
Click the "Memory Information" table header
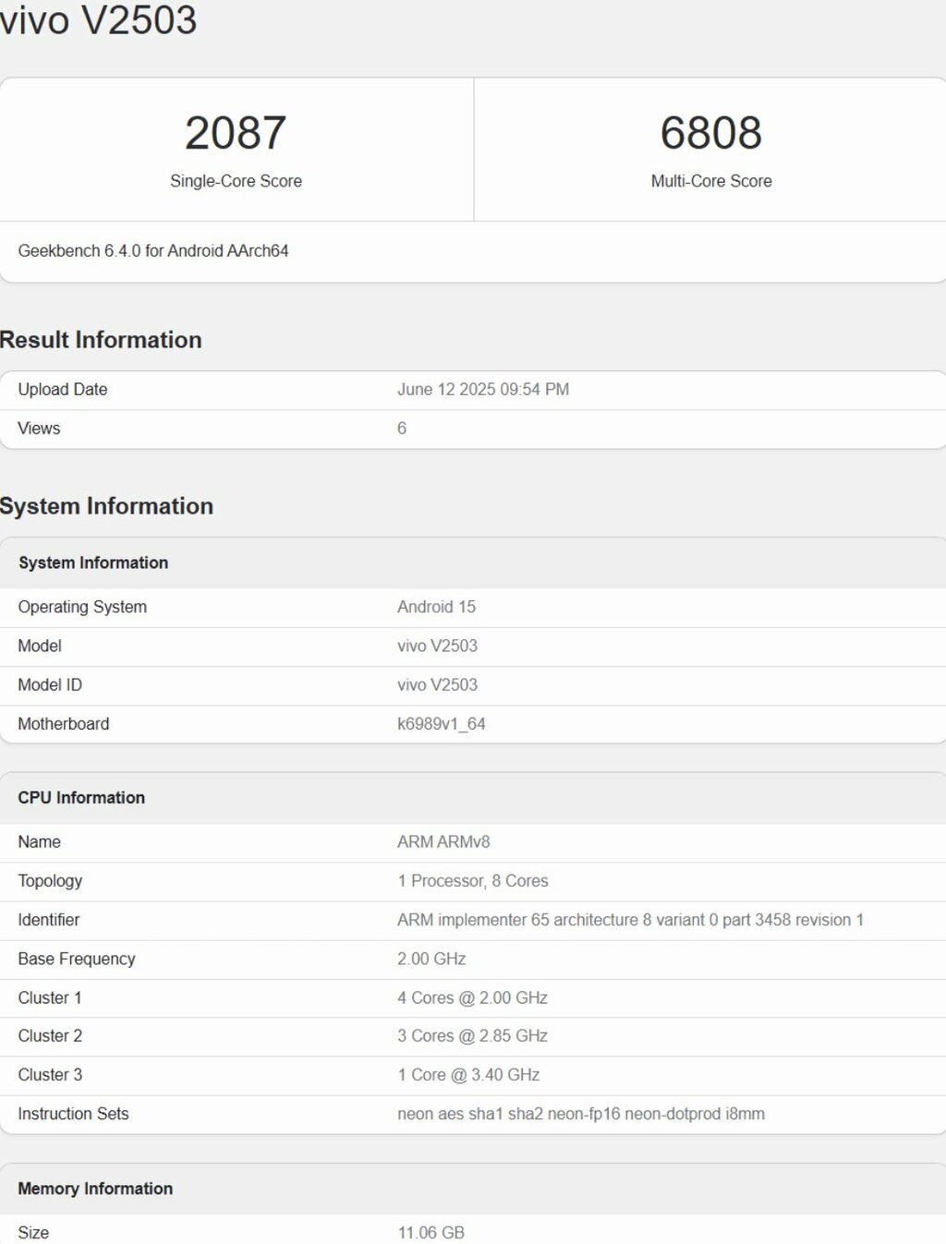pos(95,1189)
